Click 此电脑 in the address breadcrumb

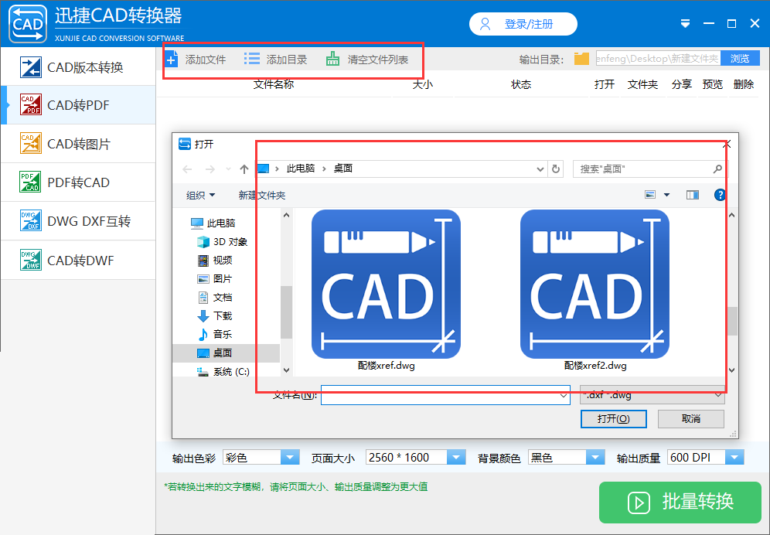[301, 169]
